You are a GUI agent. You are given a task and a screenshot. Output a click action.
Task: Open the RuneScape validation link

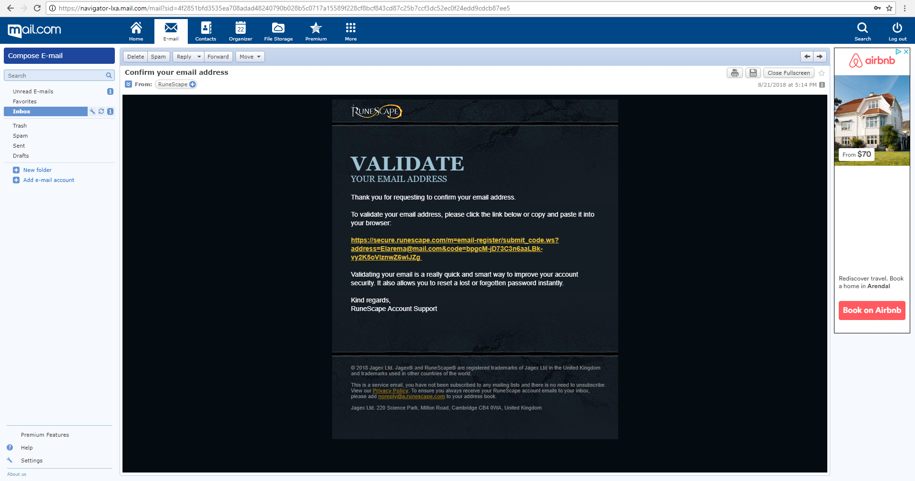click(455, 249)
